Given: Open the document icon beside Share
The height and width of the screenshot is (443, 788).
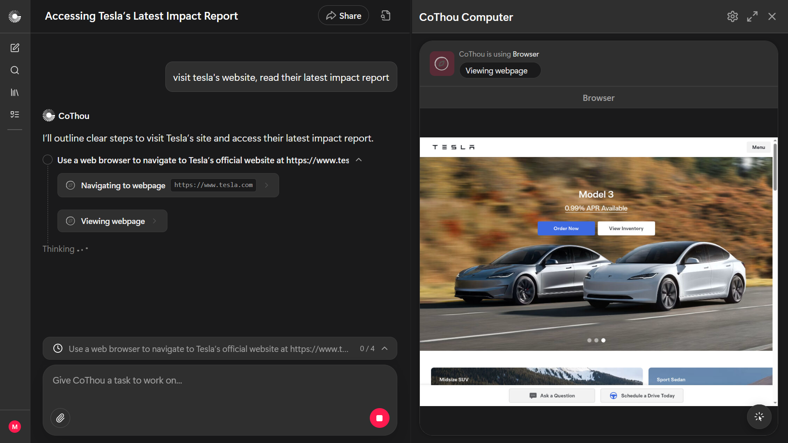Looking at the screenshot, I should click(x=385, y=15).
